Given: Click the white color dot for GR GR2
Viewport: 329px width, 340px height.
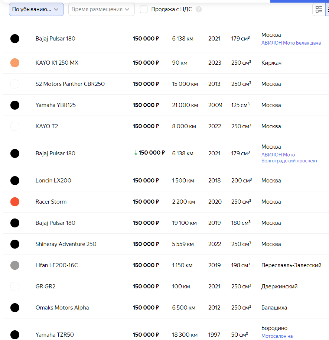Looking at the screenshot, I should [15, 286].
